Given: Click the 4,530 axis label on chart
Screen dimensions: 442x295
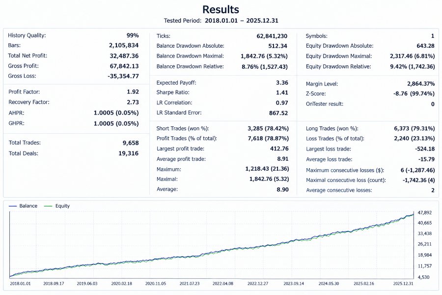Looking at the screenshot, I should pyautogui.click(x=424, y=277).
